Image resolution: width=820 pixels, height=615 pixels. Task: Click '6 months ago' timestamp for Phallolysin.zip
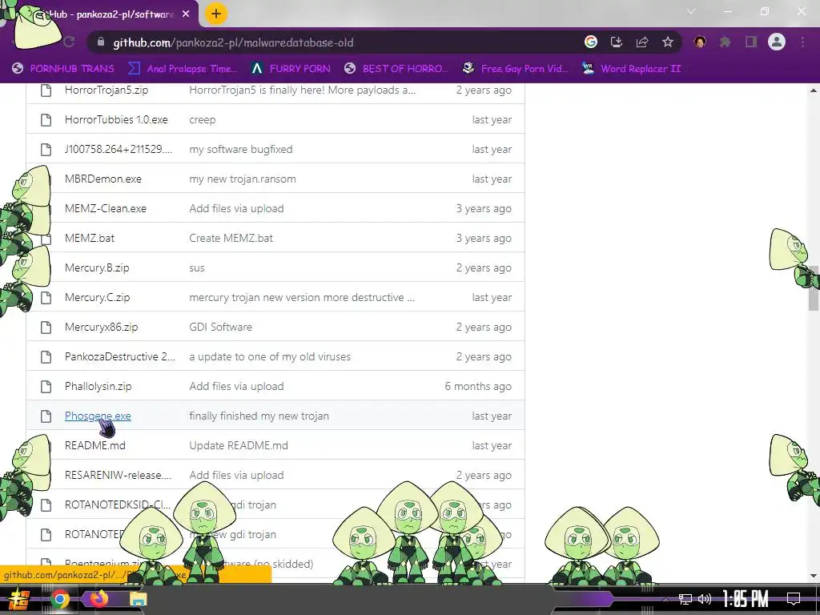coord(478,387)
